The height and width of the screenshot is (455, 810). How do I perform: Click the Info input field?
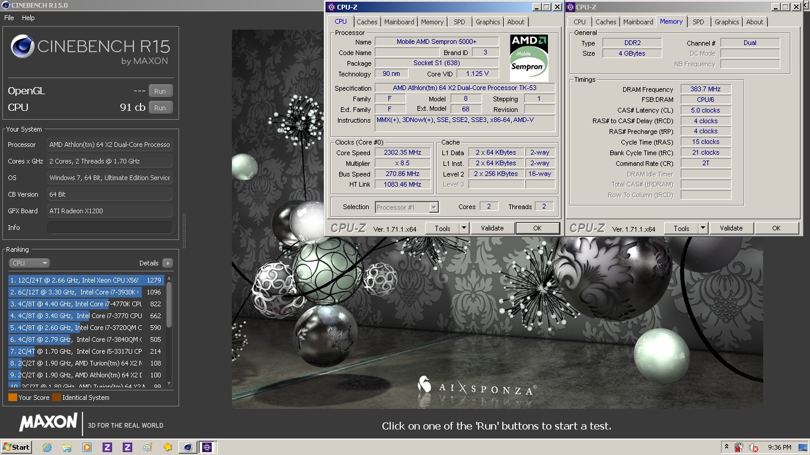[x=110, y=227]
